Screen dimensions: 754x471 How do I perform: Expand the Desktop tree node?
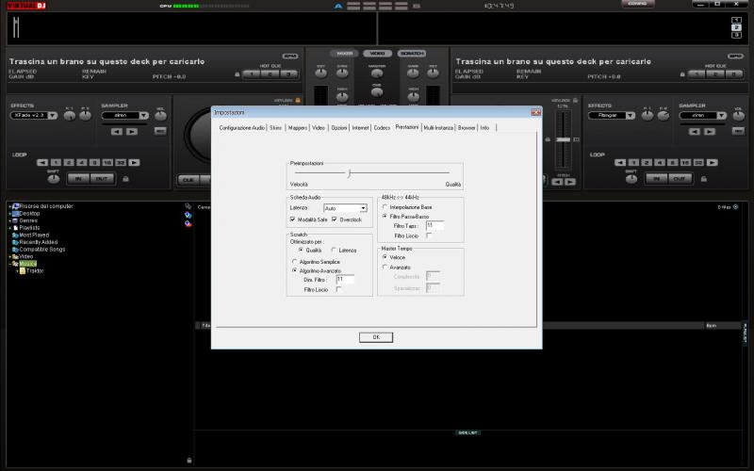tap(9, 214)
